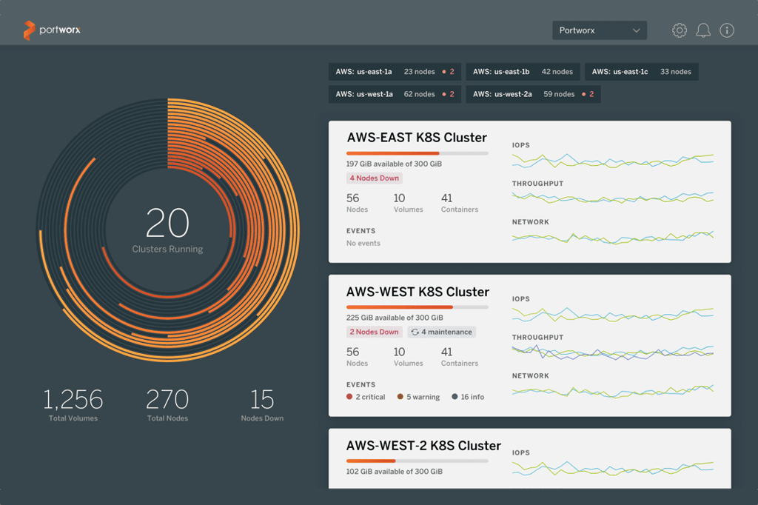Image resolution: width=758 pixels, height=505 pixels.
Task: Click the 4 maintenance badge
Action: tap(441, 332)
